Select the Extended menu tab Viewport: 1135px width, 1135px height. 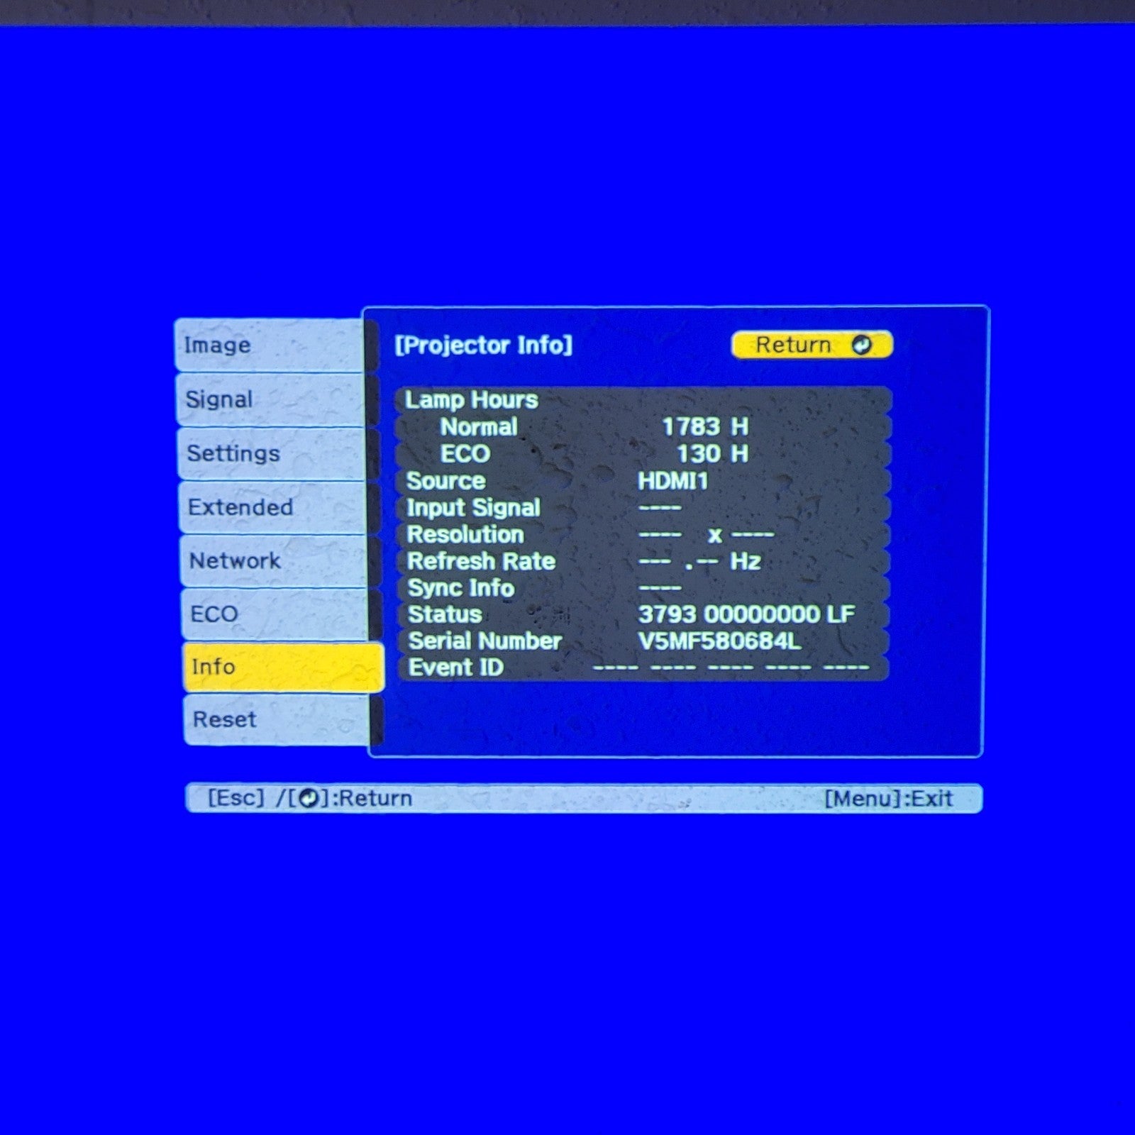click(x=274, y=507)
